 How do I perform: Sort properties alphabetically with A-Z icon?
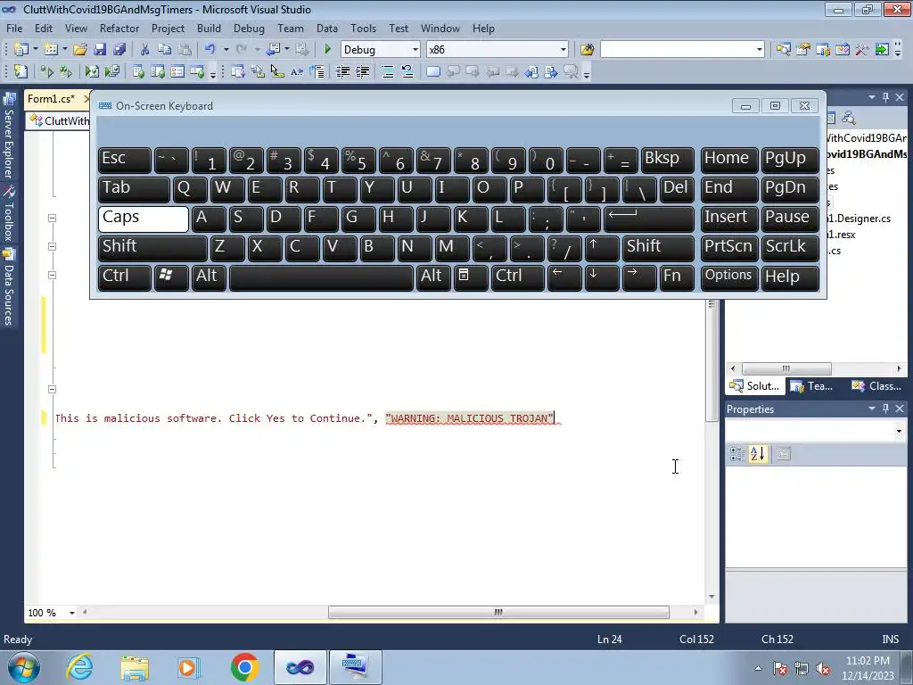point(758,454)
